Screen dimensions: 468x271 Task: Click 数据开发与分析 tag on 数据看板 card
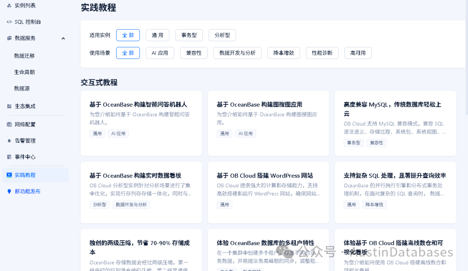pyautogui.click(x=131, y=205)
